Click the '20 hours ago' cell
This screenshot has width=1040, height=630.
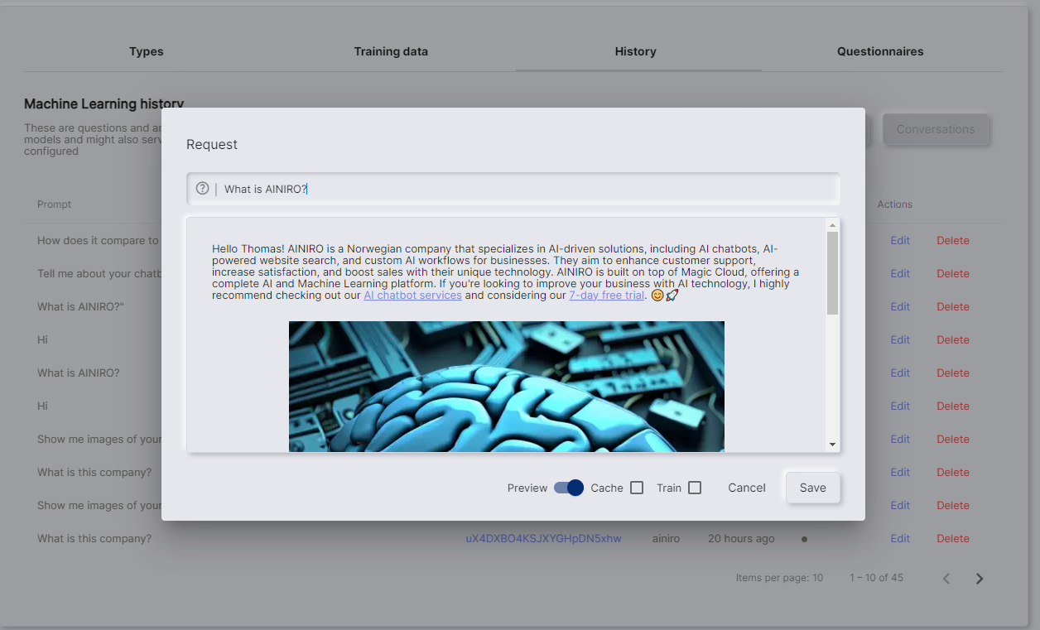(741, 538)
